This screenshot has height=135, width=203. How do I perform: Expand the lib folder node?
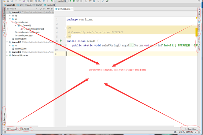pos(10,16)
